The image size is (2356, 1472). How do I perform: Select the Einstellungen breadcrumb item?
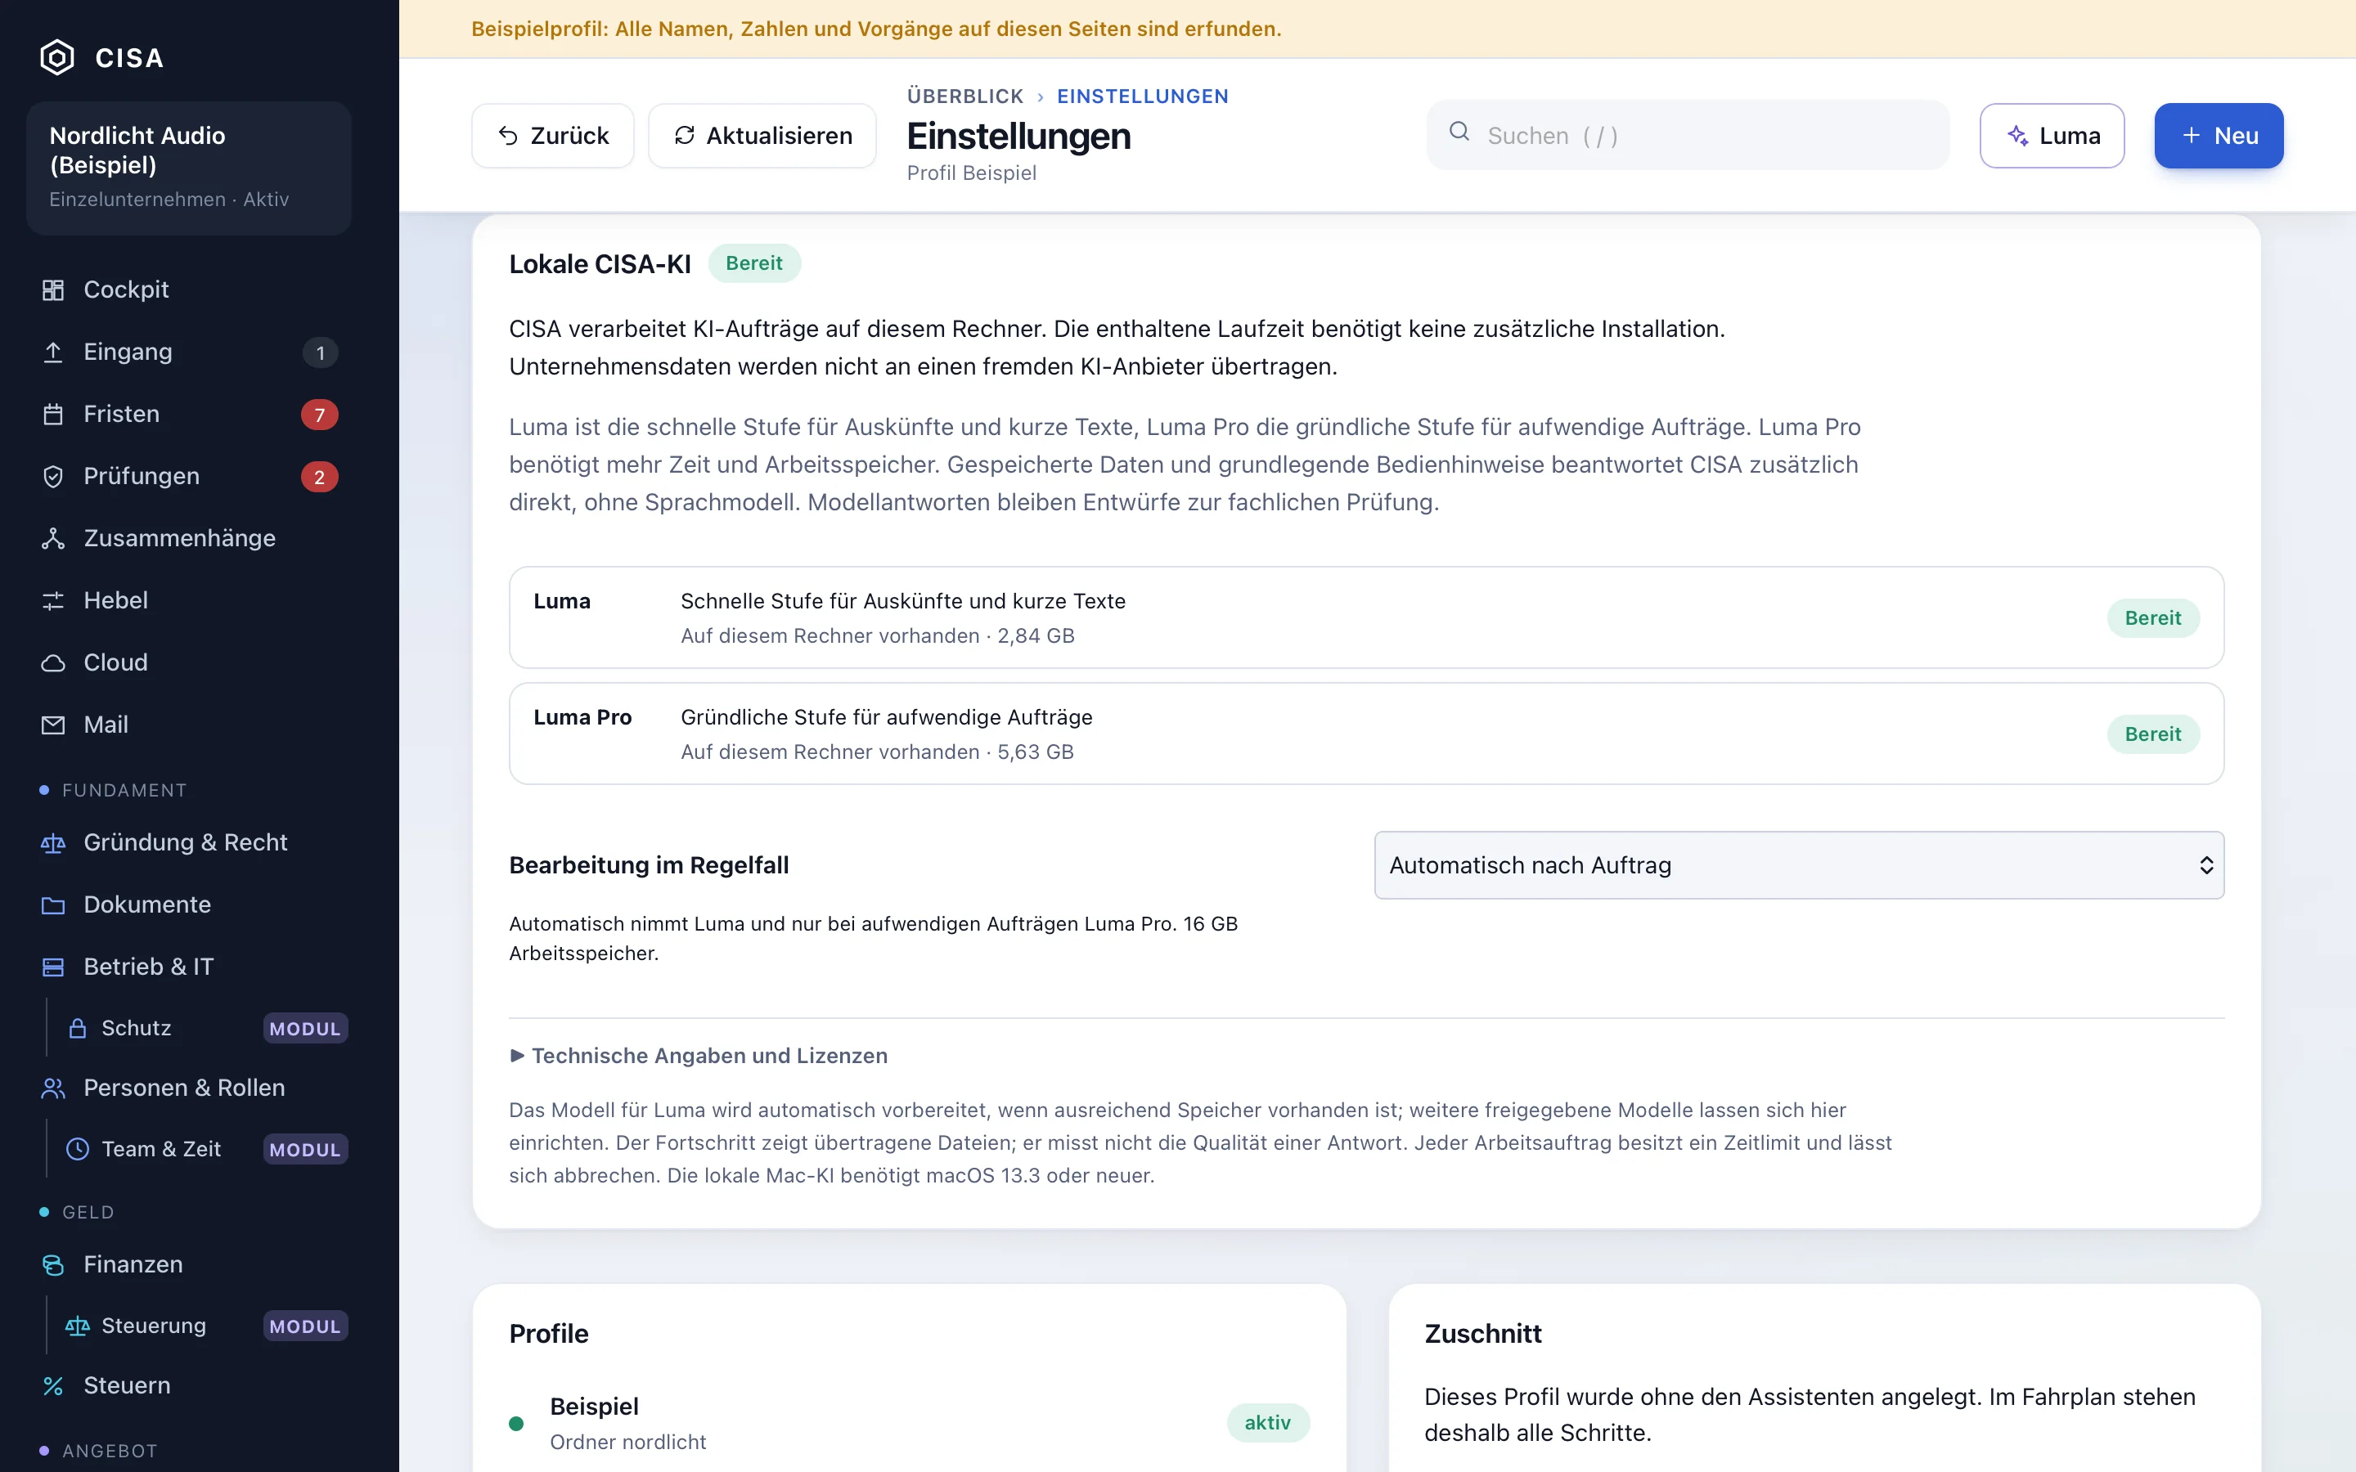click(1142, 96)
